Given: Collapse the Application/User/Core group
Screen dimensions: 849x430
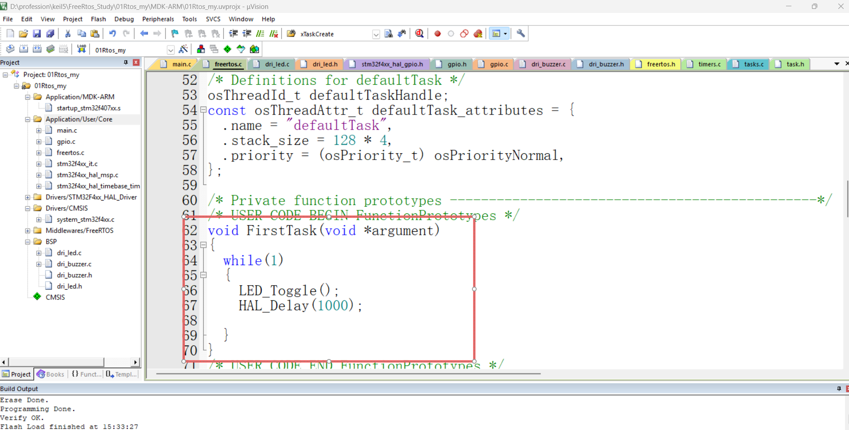Looking at the screenshot, I should tap(28, 119).
